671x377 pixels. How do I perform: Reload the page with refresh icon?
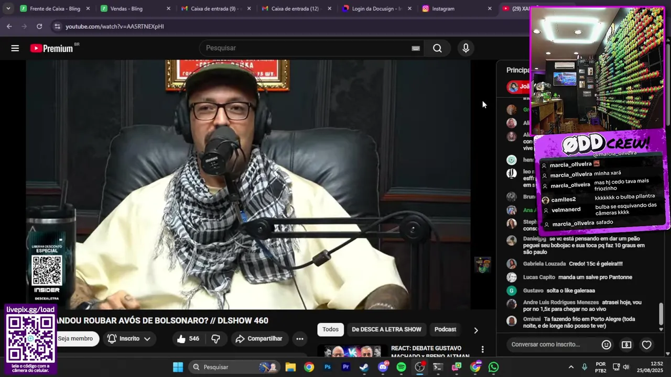39,26
